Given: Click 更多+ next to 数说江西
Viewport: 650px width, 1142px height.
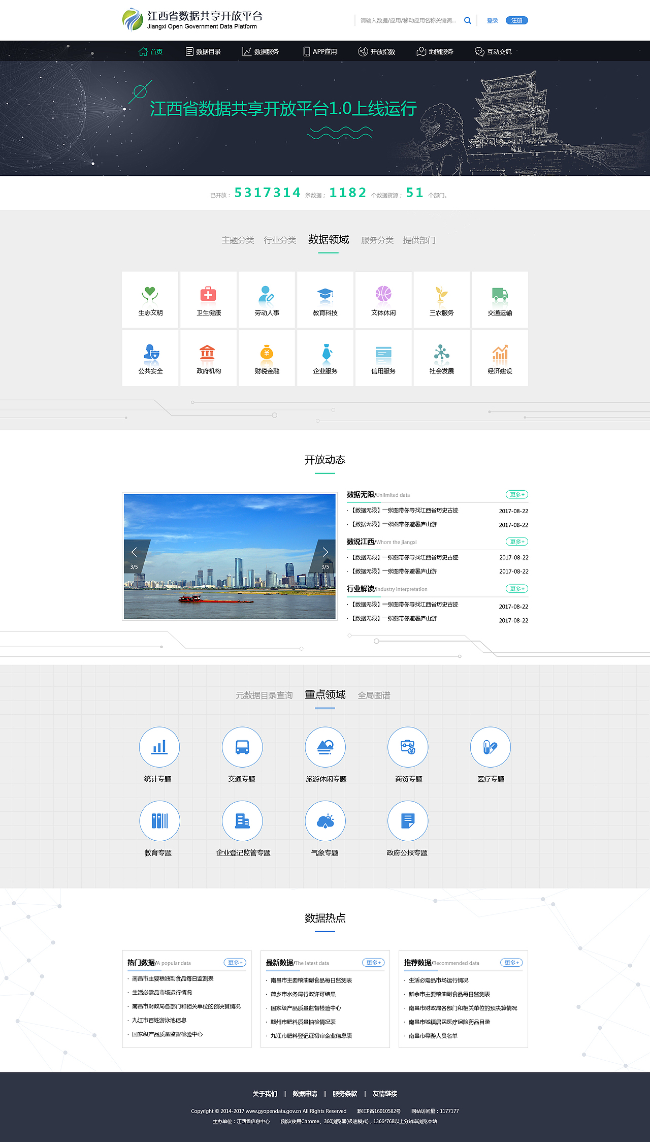Looking at the screenshot, I should (x=517, y=542).
